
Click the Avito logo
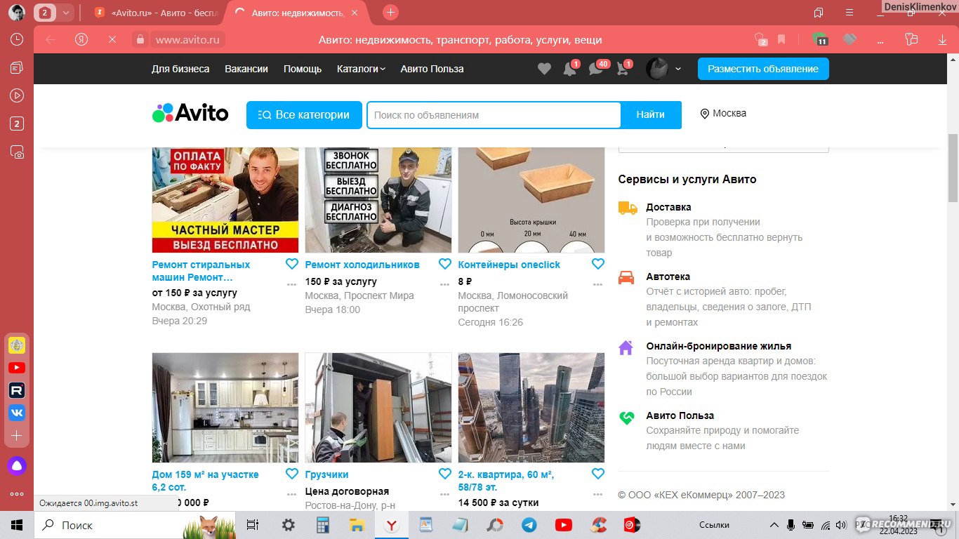click(x=190, y=113)
